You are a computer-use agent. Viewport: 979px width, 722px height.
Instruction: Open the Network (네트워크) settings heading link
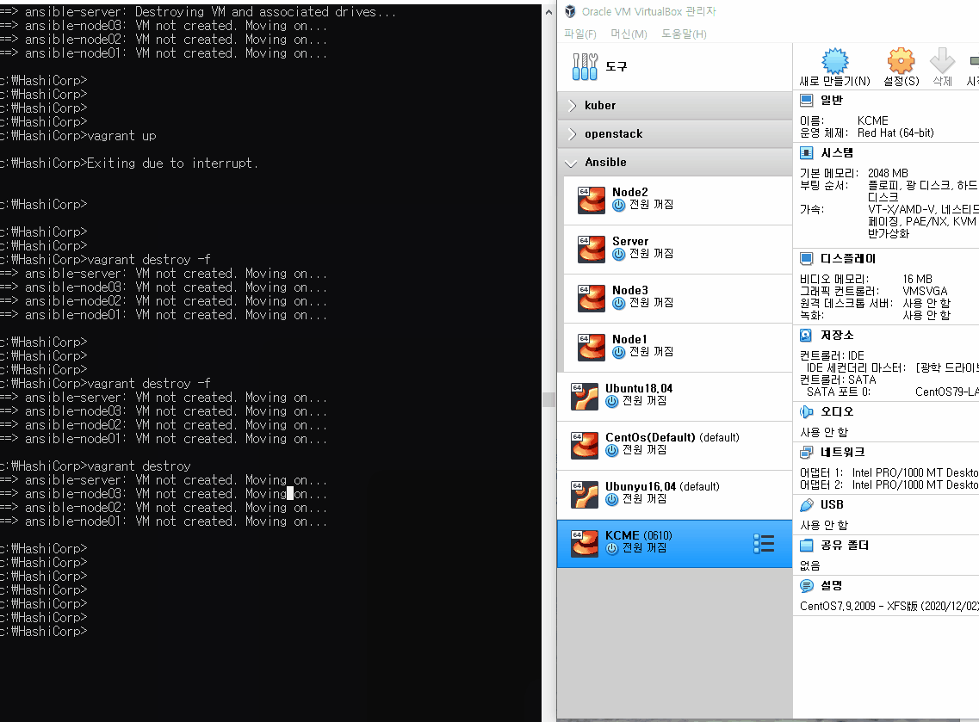tap(842, 452)
